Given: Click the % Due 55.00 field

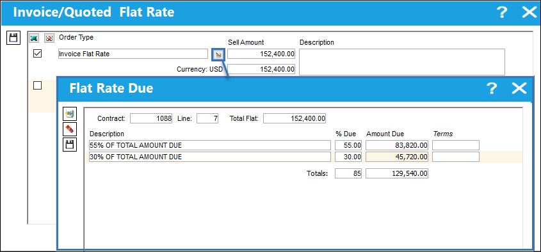Looking at the screenshot, I should pos(348,145).
